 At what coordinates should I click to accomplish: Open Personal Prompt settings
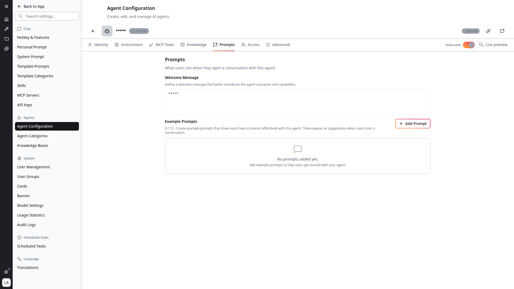(47, 47)
